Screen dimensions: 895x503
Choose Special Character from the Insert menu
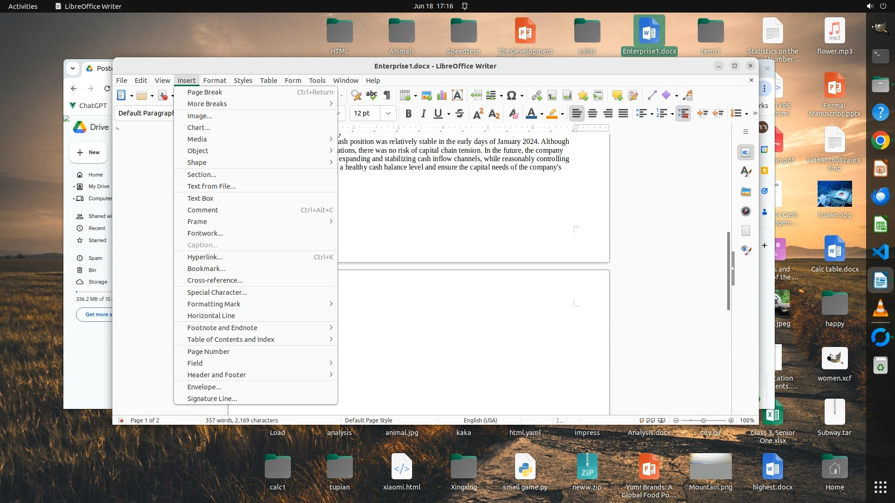[217, 292]
